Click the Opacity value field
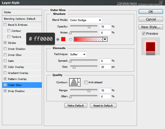This screenshot has height=129, width=165. click(x=105, y=27)
